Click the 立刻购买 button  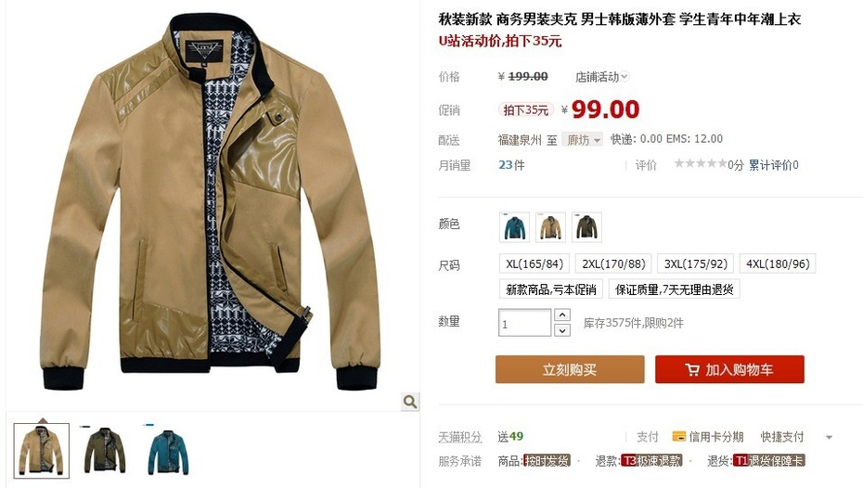570,370
